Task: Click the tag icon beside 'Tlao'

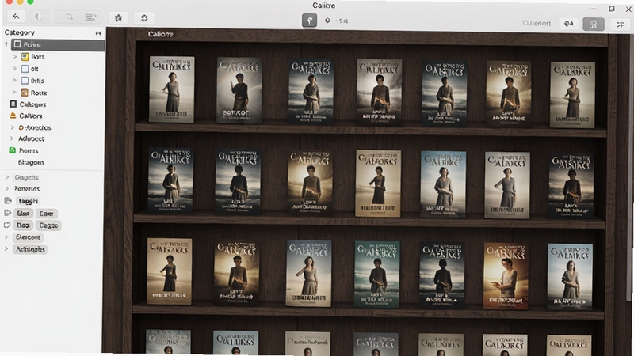Action: (x=7, y=225)
